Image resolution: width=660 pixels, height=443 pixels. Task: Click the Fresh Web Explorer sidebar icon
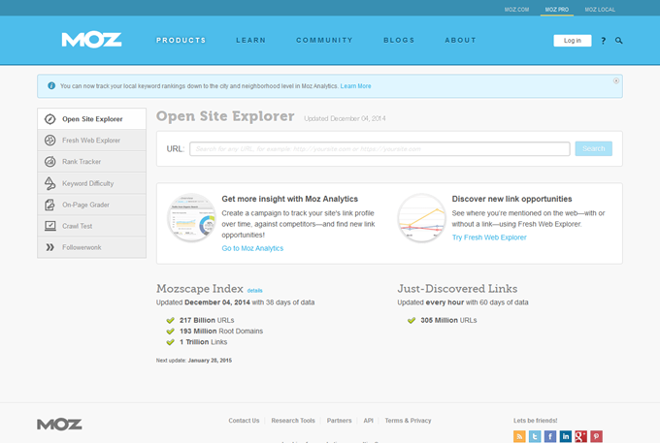pos(50,141)
